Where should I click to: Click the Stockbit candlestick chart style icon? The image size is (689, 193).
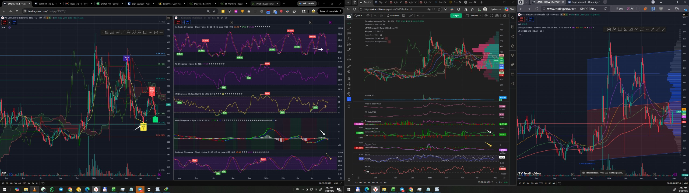[381, 16]
